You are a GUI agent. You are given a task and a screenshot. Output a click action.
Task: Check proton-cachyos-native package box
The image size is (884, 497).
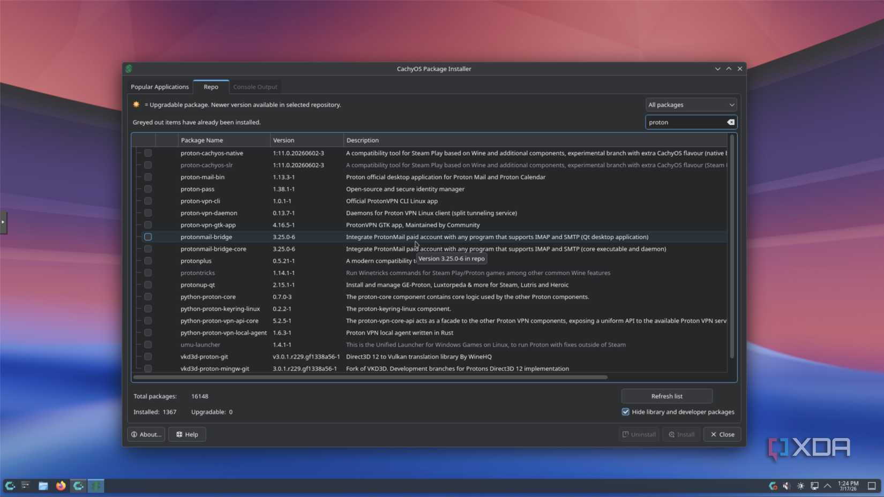pos(148,153)
